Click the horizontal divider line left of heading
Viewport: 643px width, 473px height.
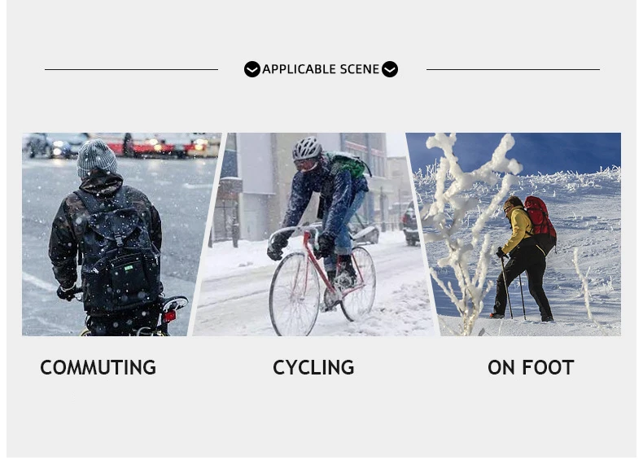pyautogui.click(x=131, y=69)
